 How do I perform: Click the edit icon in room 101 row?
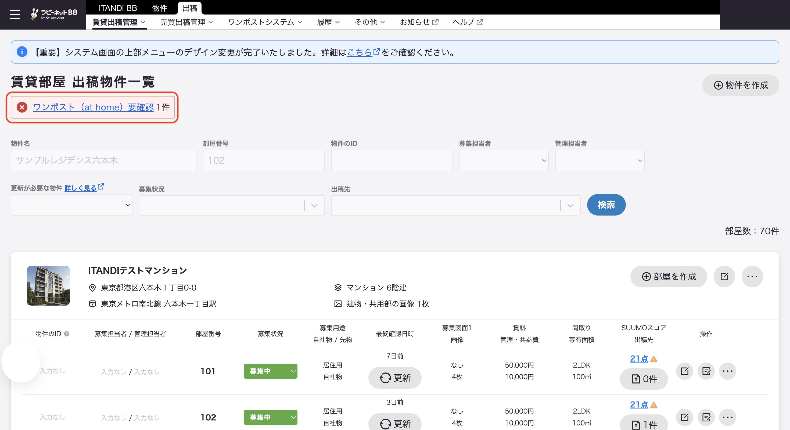[x=684, y=371]
